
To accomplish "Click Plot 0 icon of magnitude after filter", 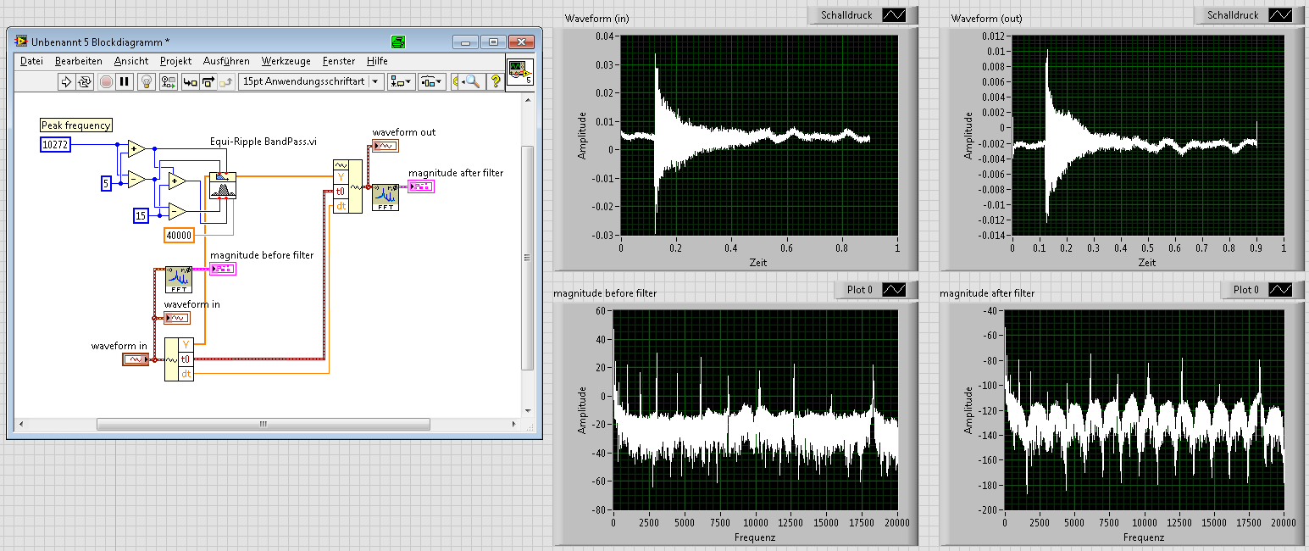I will click(1279, 289).
